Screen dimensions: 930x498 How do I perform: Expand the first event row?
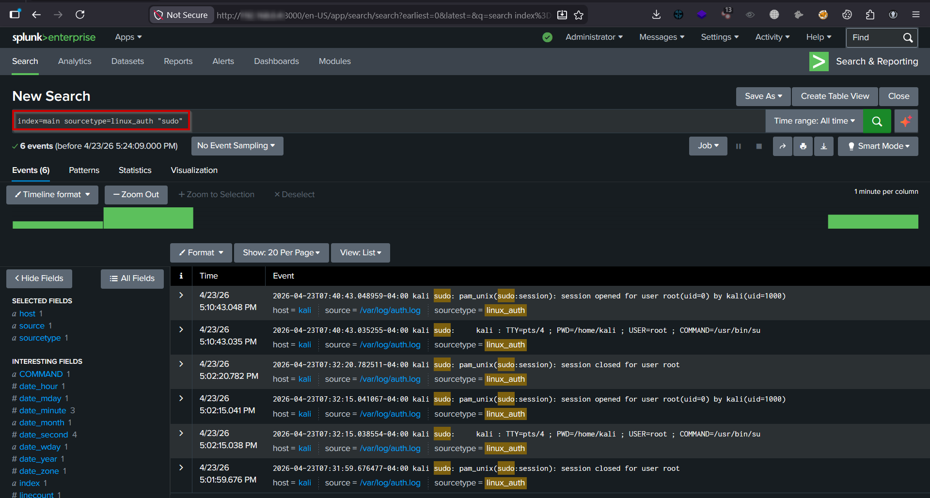[x=181, y=295]
